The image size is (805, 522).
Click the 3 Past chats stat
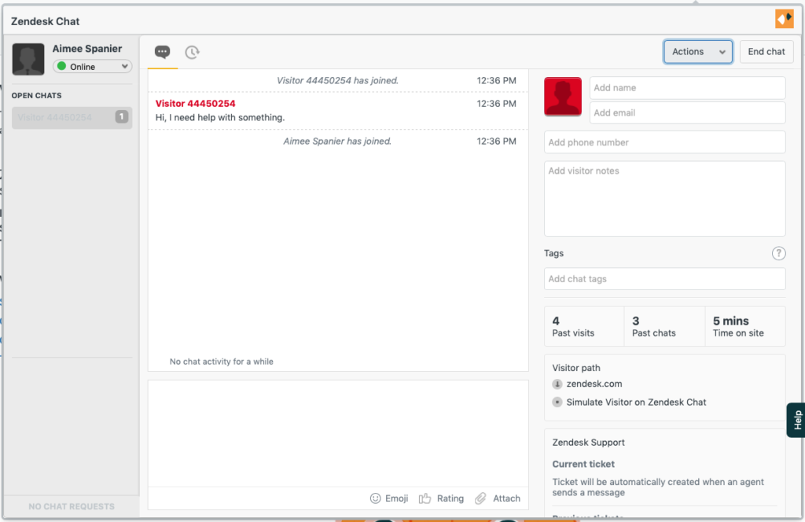point(665,326)
